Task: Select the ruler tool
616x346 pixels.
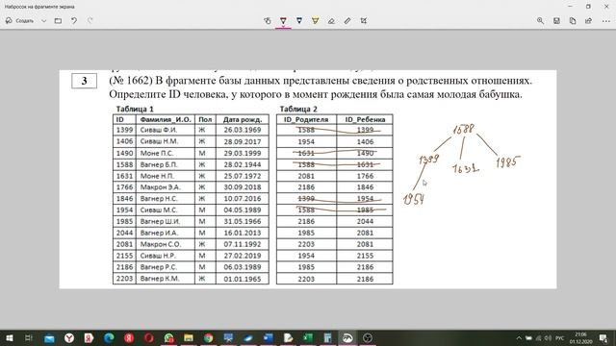Action: pyautogui.click(x=347, y=21)
